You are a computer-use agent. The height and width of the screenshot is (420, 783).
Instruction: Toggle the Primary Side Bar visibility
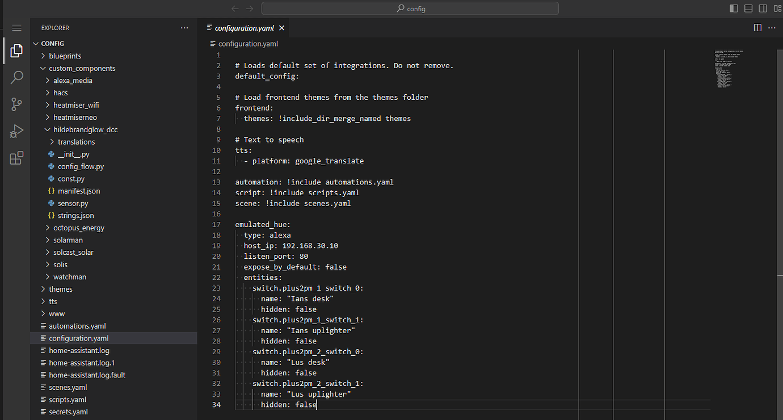(x=734, y=8)
